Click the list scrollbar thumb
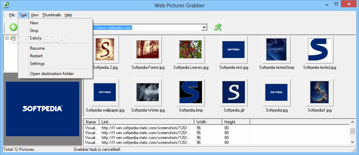 (x=352, y=131)
